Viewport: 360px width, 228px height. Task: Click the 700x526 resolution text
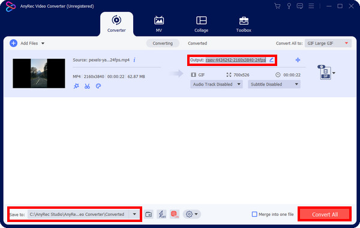(241, 75)
